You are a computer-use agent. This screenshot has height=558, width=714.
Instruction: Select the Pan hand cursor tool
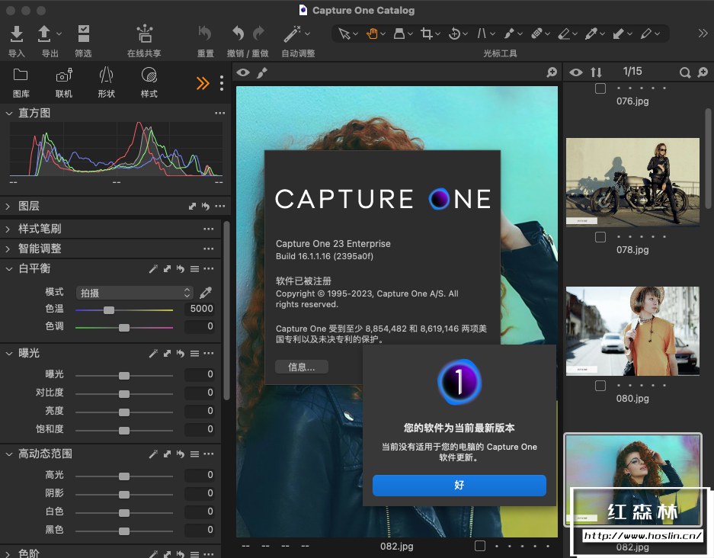point(372,34)
